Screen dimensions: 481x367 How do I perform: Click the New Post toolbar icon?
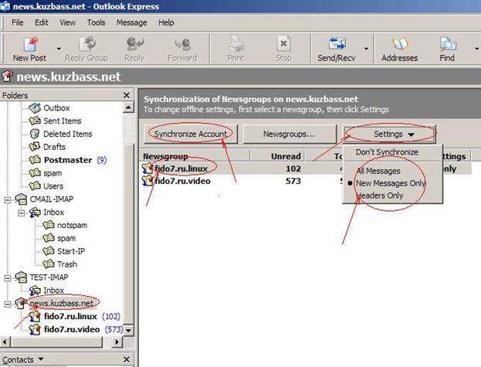[x=30, y=44]
